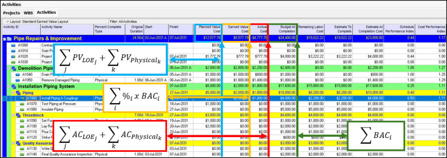Click the WBS icon beside Piping
Screen dimensions: 447x158
coord(18,93)
